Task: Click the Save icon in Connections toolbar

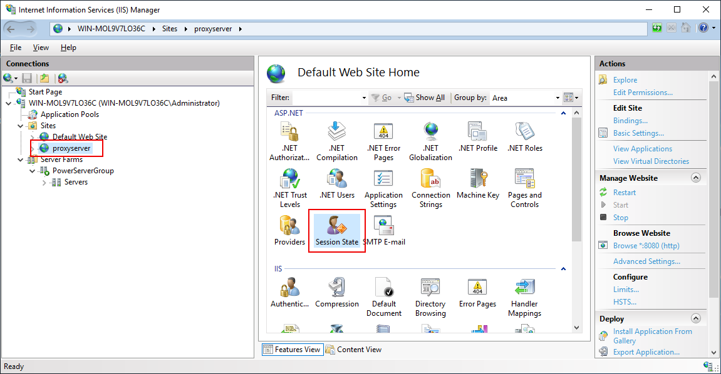Action: coord(27,78)
